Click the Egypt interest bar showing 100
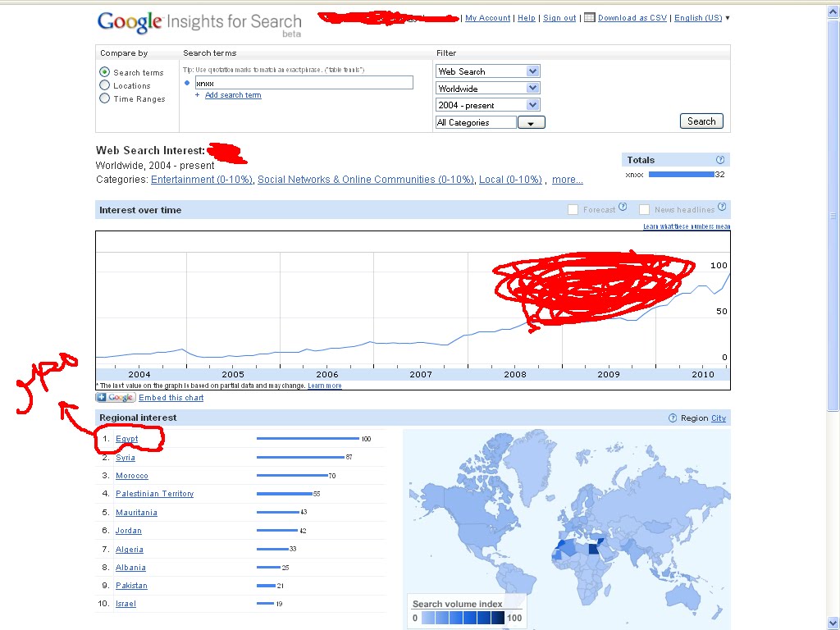The width and height of the screenshot is (840, 630). (x=308, y=439)
